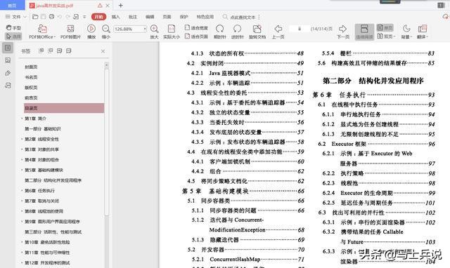Select the 插入 ribbon tab

pos(115,17)
